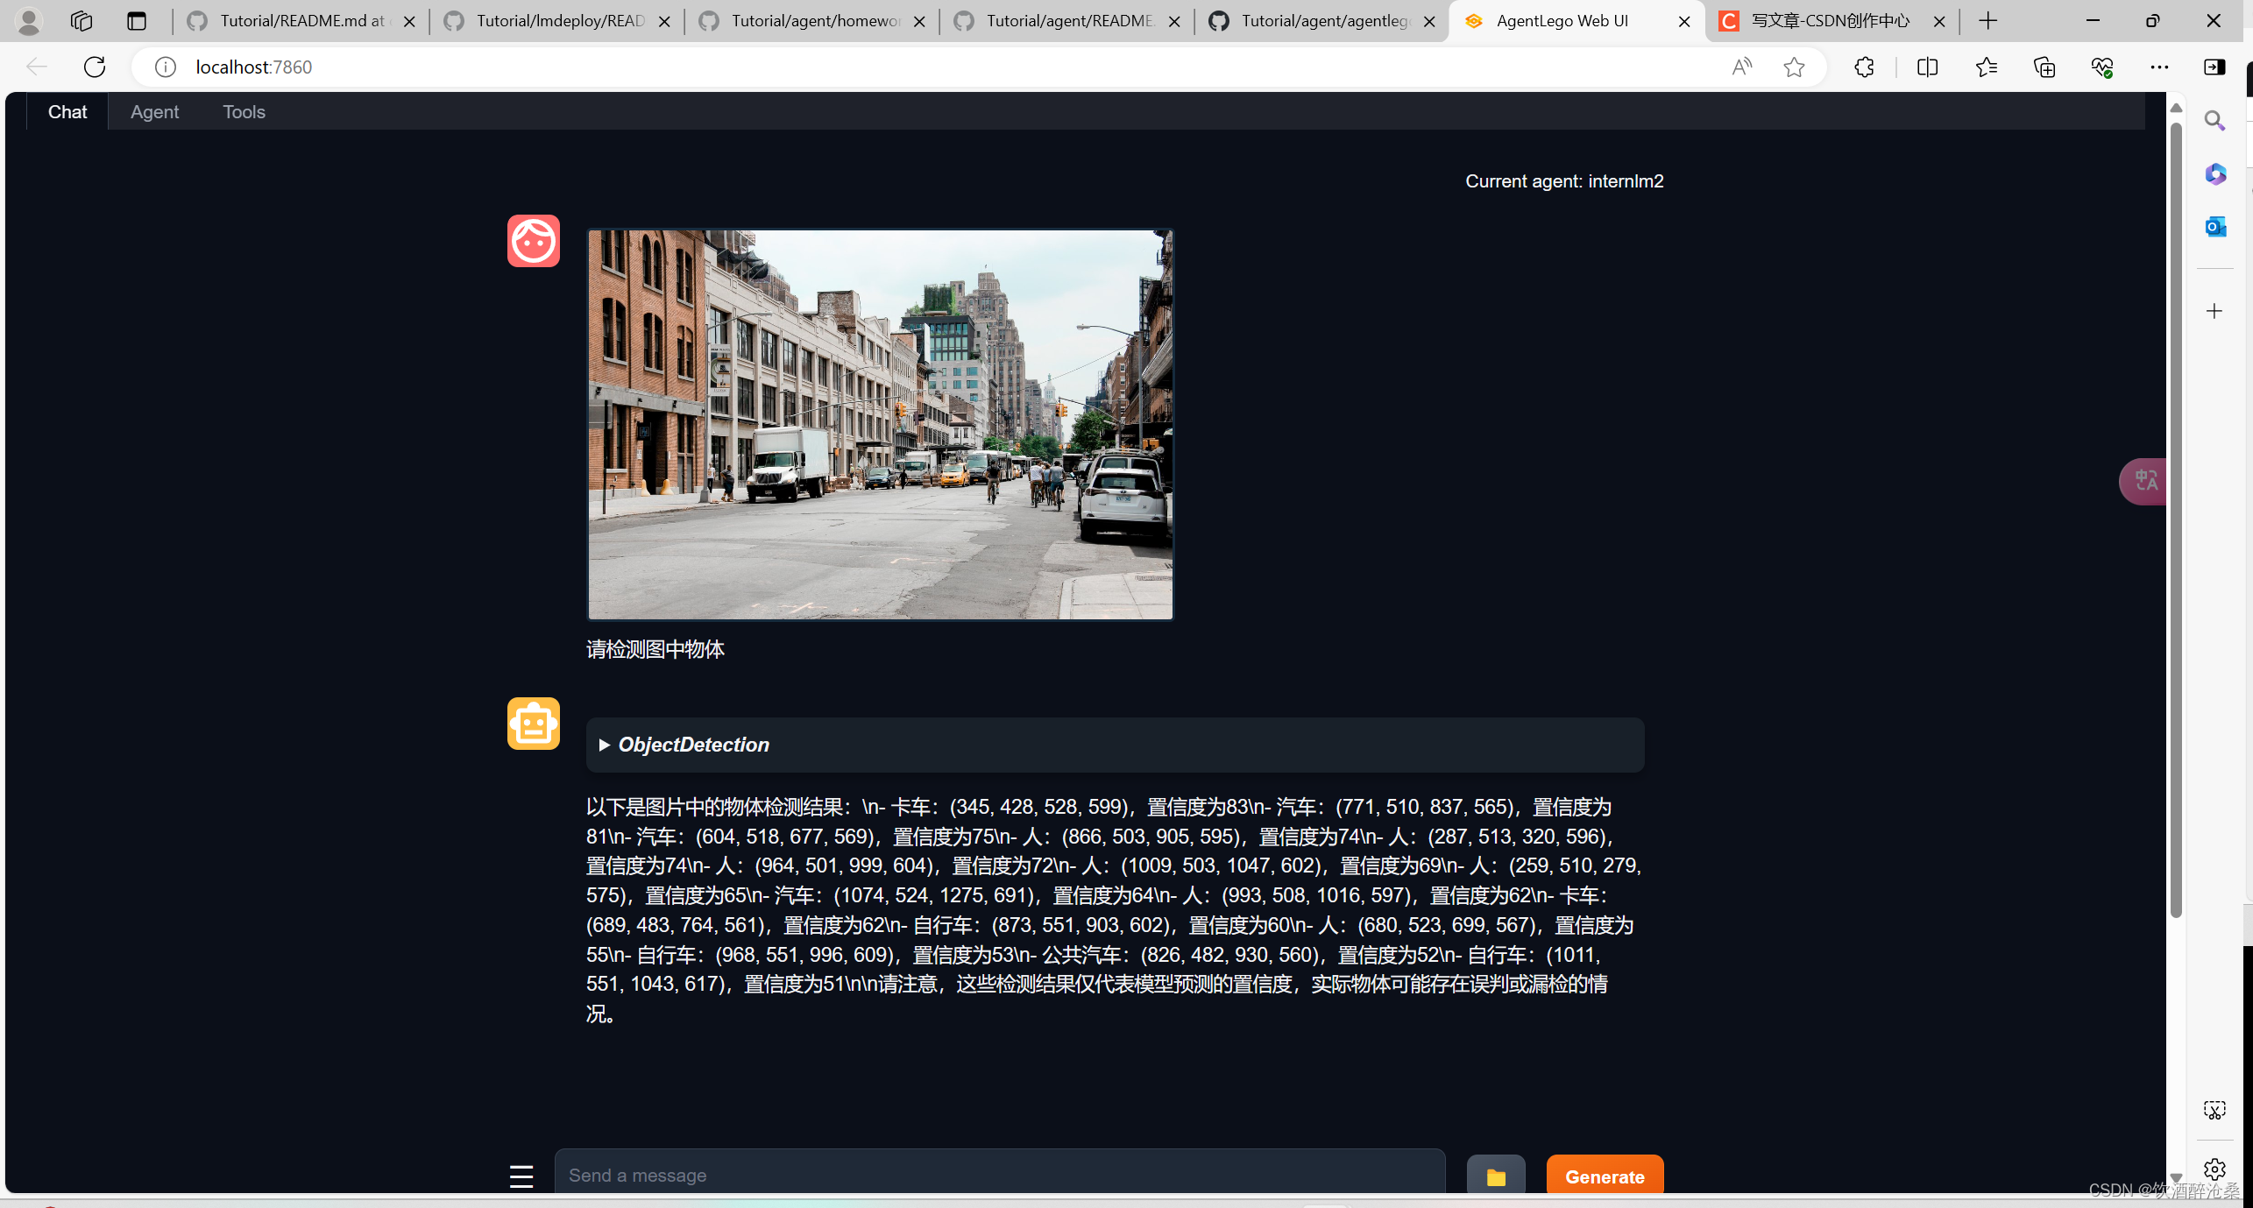Open the hamburger menu beside message box
2253x1208 pixels.
tap(521, 1176)
